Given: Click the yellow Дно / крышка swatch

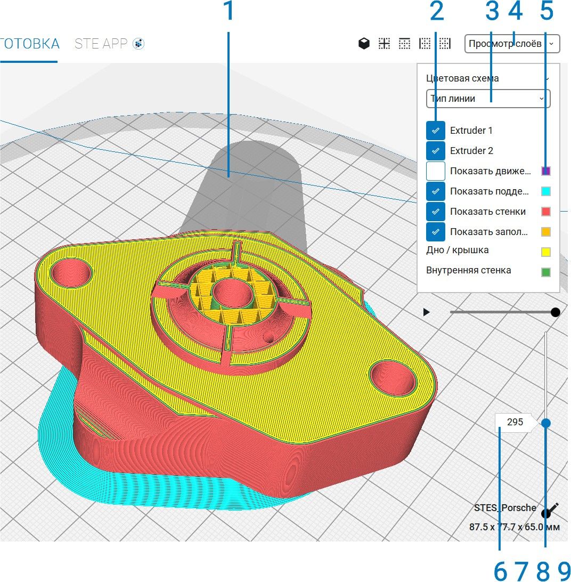Looking at the screenshot, I should [x=546, y=252].
